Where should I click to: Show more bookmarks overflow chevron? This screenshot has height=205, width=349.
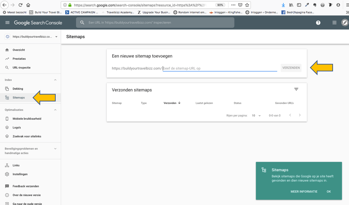tap(347, 12)
